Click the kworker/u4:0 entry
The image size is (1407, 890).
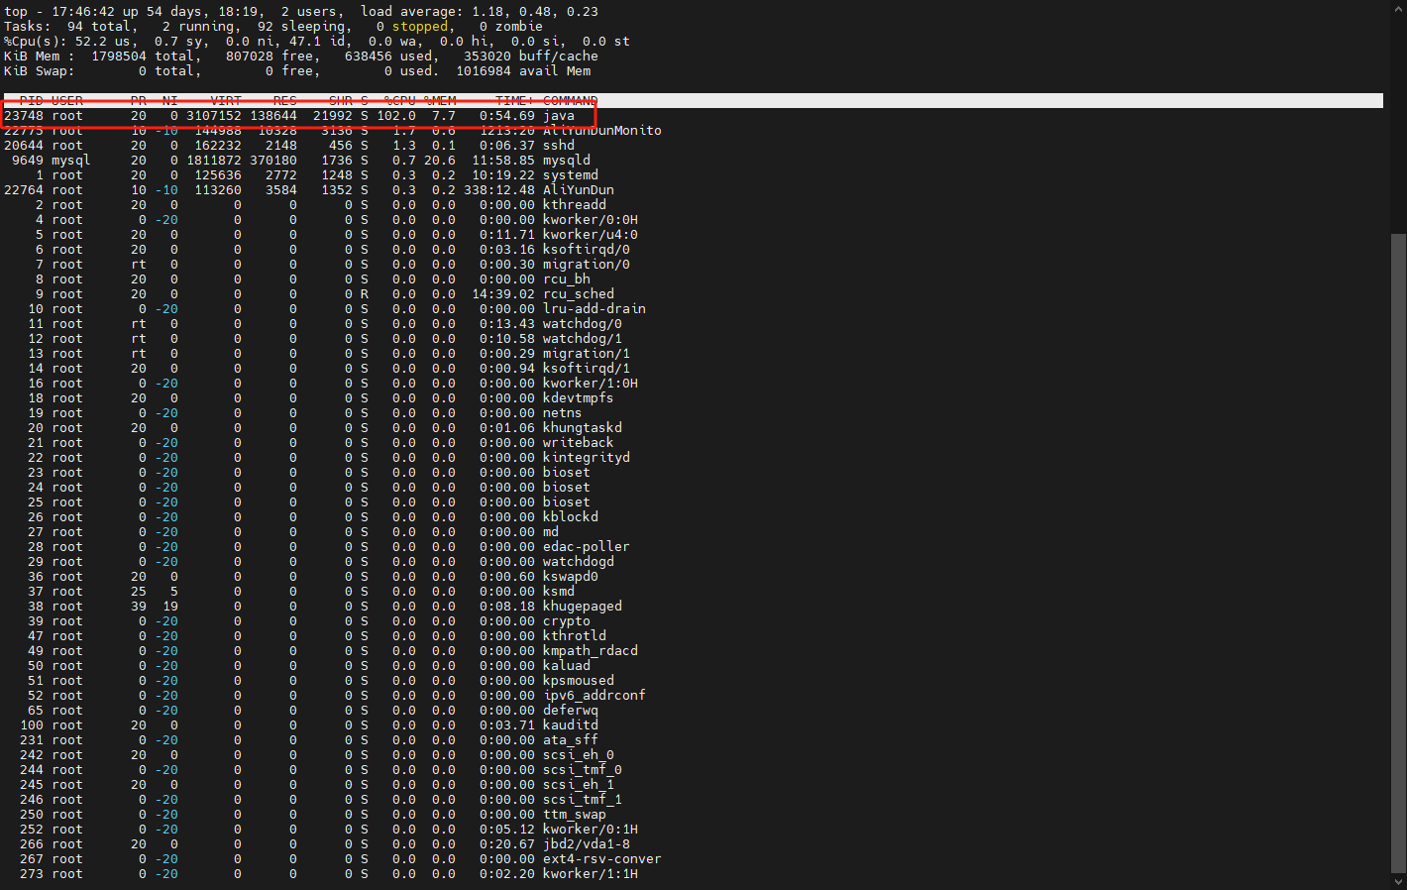pos(591,235)
